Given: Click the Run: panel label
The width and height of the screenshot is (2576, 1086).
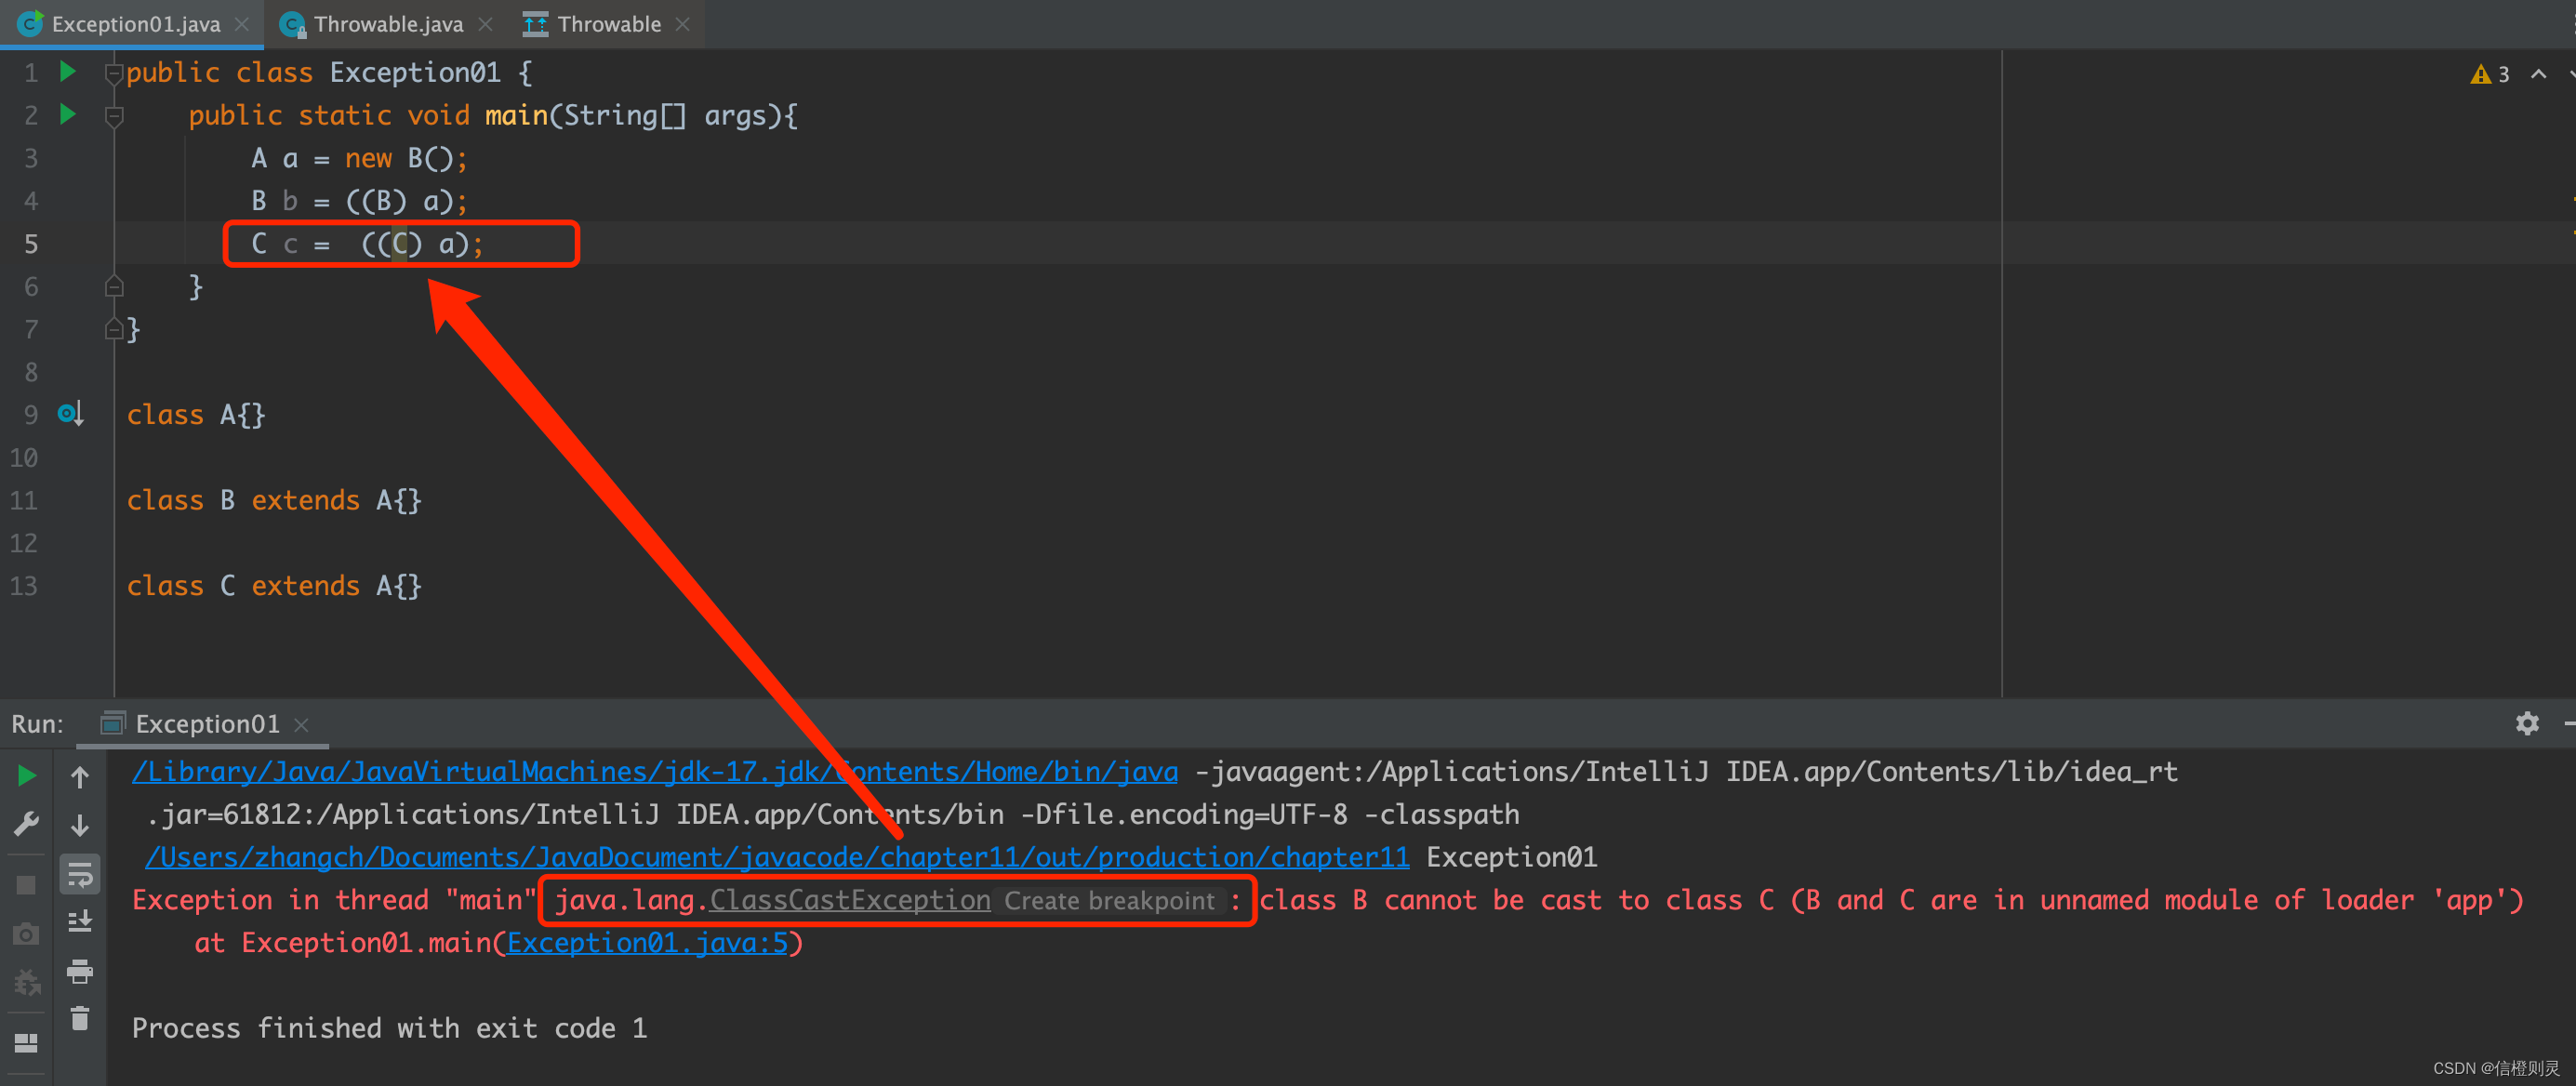Looking at the screenshot, I should point(37,723).
